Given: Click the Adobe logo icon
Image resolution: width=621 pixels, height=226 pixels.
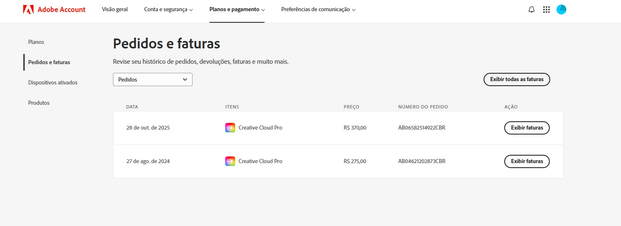Looking at the screenshot, I should point(28,10).
